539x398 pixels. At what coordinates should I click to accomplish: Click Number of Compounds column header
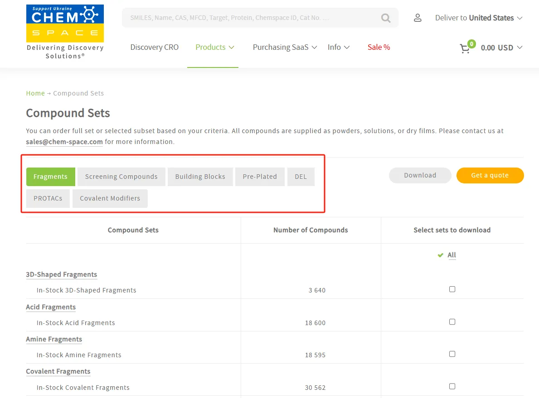point(311,230)
